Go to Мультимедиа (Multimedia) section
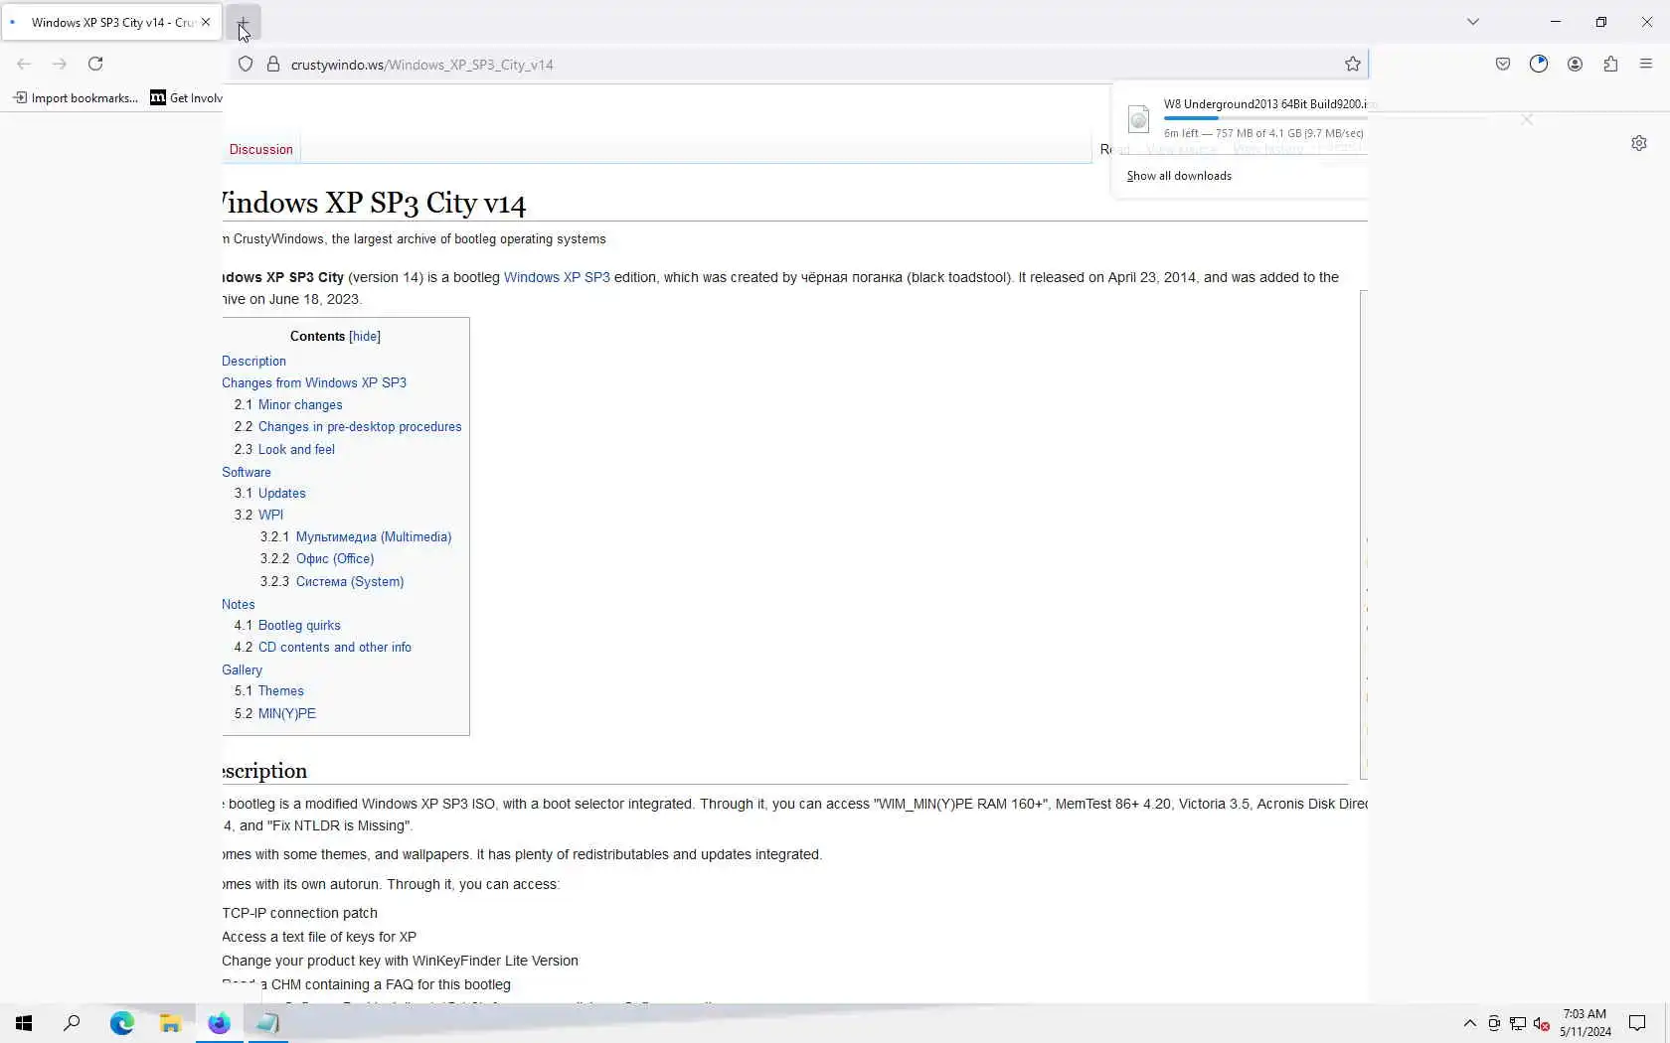 pos(374,537)
